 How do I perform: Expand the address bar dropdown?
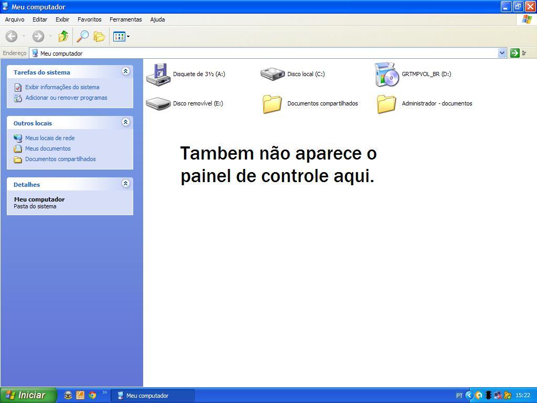pos(502,53)
